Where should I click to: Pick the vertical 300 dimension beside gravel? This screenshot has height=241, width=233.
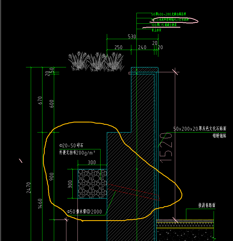point(70,184)
